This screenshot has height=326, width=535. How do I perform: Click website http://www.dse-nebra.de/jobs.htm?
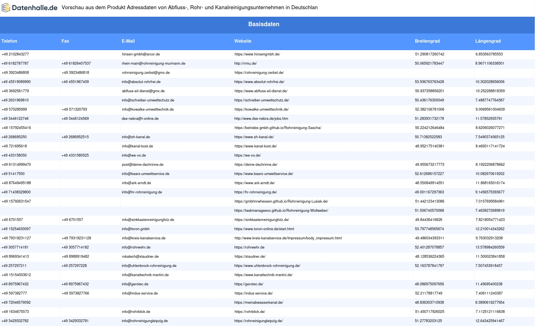pos(261,119)
